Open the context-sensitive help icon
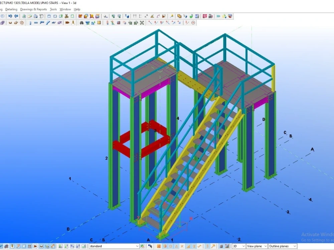 pos(126,16)
